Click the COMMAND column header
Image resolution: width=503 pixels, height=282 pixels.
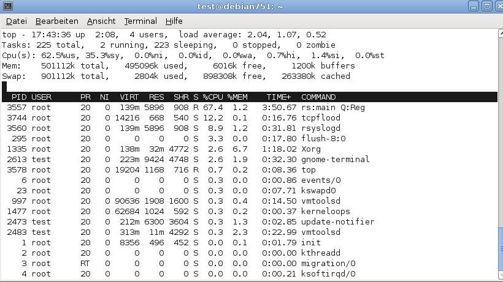[x=318, y=97]
